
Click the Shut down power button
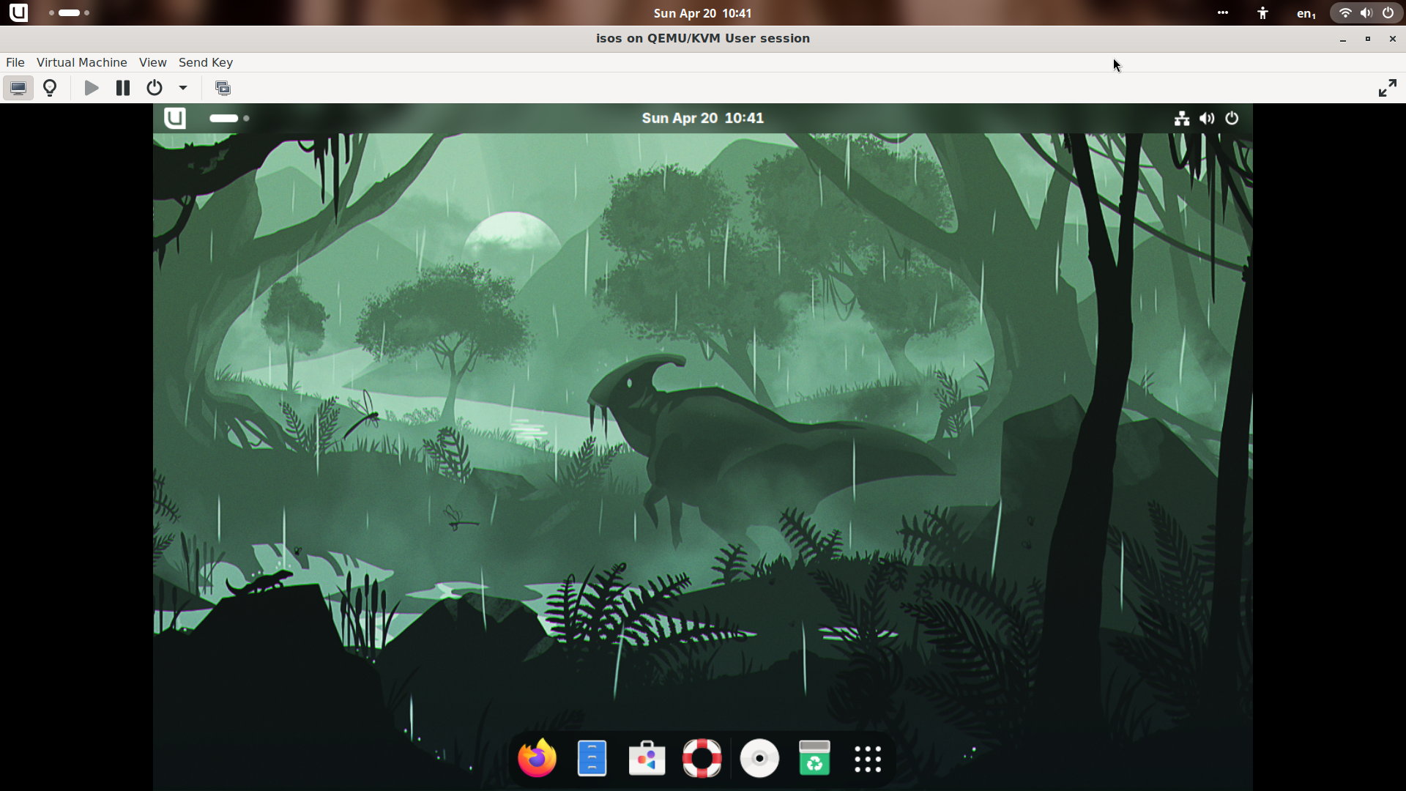[154, 89]
